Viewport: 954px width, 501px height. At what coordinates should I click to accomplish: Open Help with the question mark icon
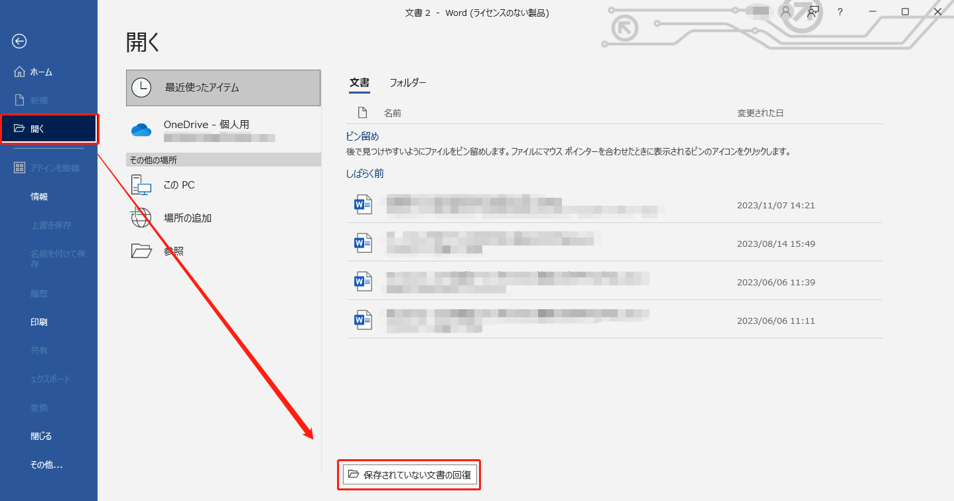840,12
